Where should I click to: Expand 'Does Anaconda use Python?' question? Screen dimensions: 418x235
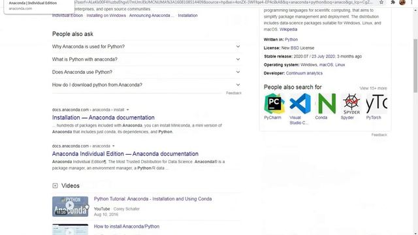pyautogui.click(x=146, y=72)
